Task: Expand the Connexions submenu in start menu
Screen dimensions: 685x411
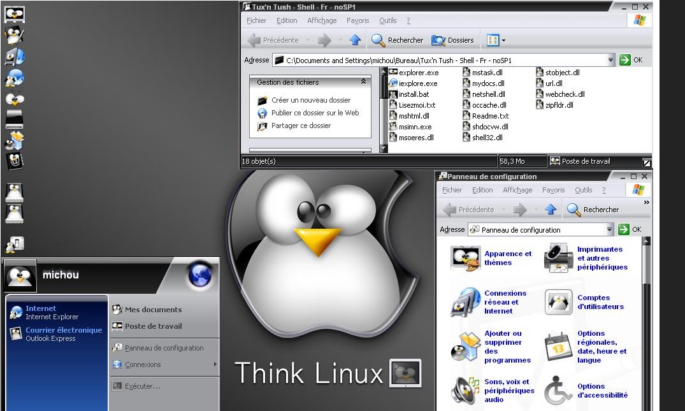Action: click(164, 364)
